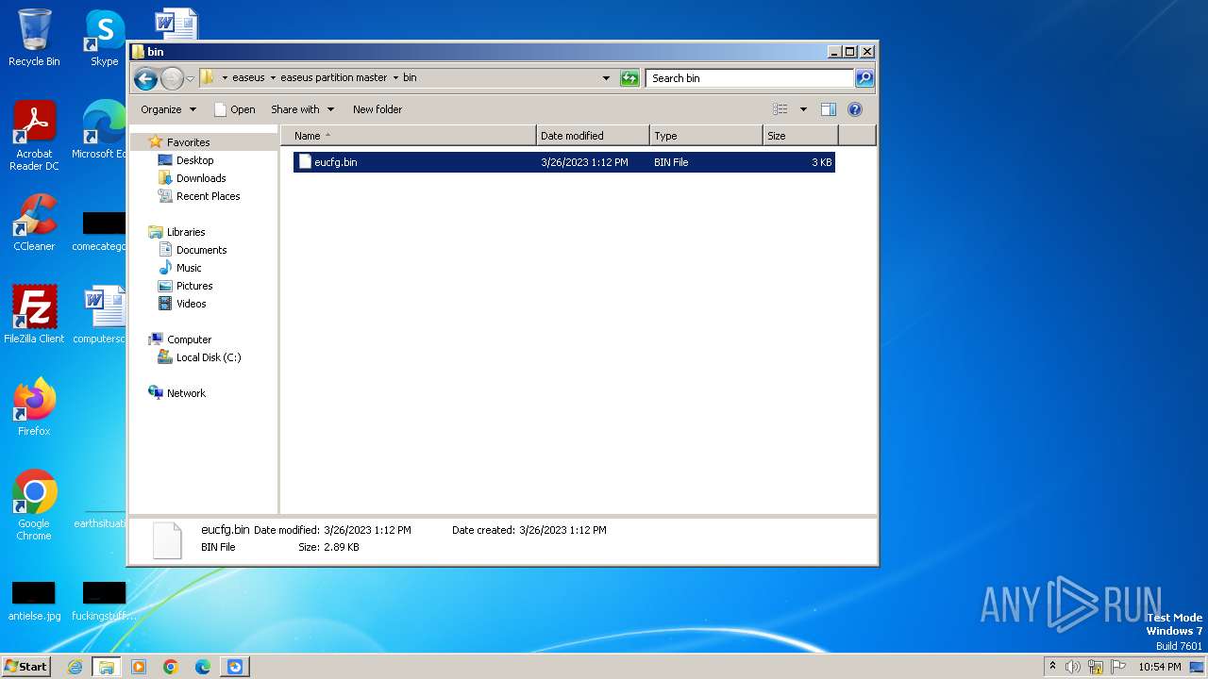The width and height of the screenshot is (1208, 679).
Task: Select the Firefox desktop icon
Action: (34, 407)
